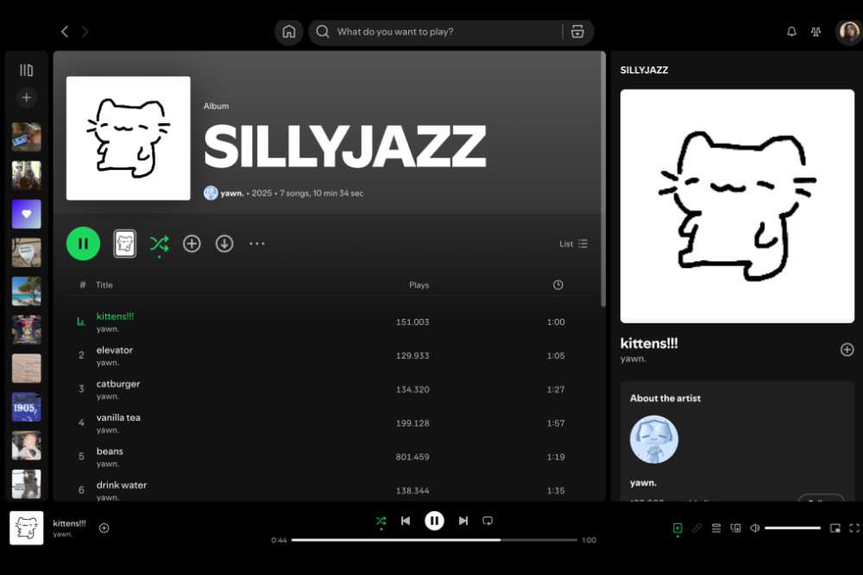Go back with the left arrow
The height and width of the screenshot is (575, 863).
click(x=65, y=32)
